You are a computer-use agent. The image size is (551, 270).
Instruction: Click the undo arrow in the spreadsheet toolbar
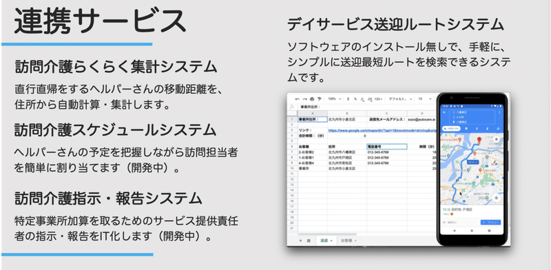298,99
